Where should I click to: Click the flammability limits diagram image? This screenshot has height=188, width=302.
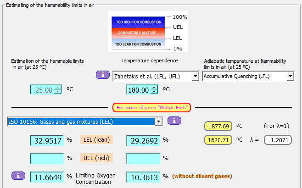138,32
